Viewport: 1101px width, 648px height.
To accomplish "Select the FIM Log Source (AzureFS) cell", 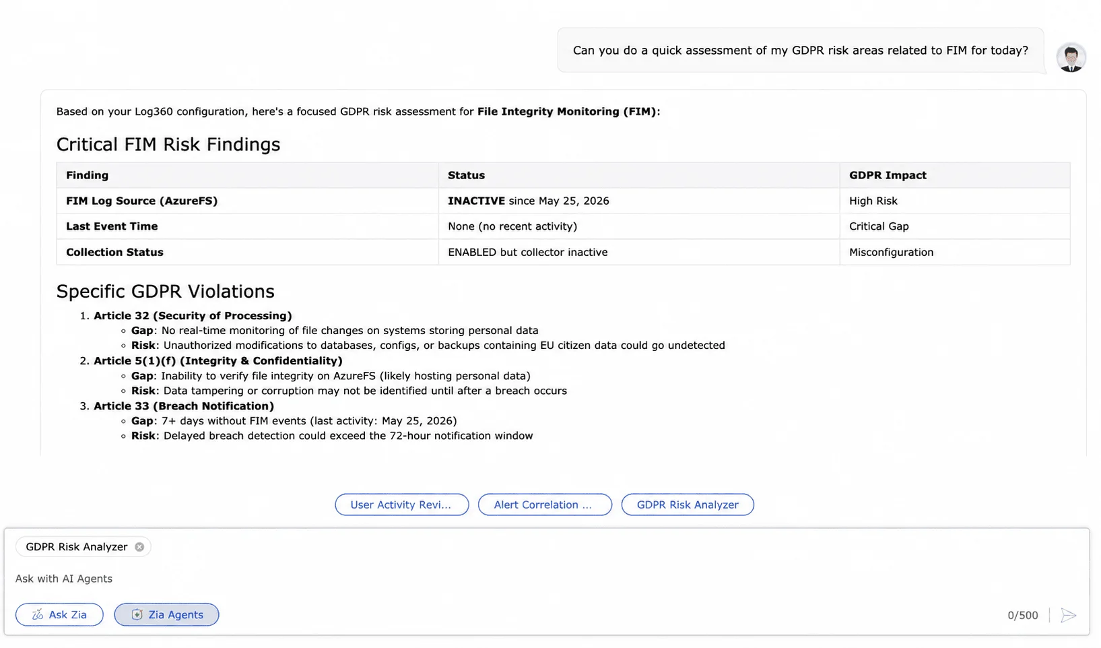I will click(247, 201).
